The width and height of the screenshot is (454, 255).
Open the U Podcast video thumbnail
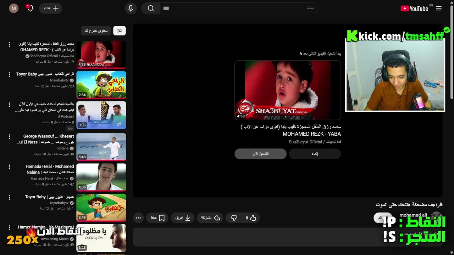coord(101,115)
